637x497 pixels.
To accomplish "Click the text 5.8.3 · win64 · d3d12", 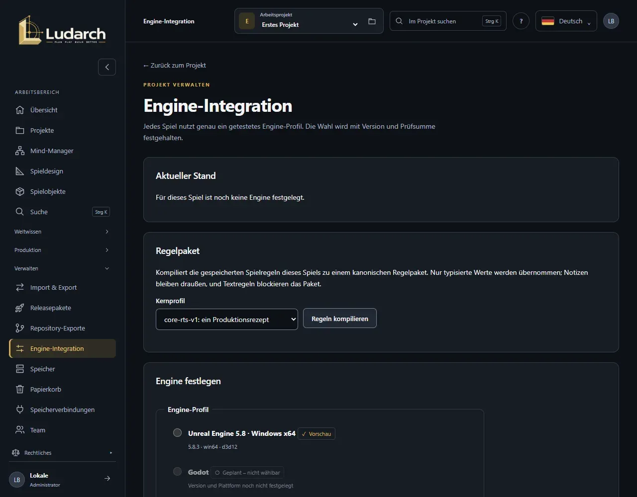I will click(x=212, y=447).
